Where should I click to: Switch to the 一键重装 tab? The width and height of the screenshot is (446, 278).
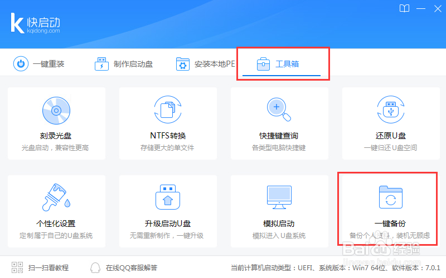(38, 64)
